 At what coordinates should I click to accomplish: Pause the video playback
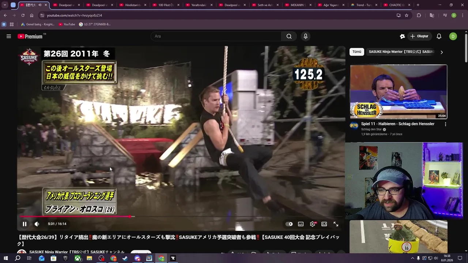pos(24,224)
